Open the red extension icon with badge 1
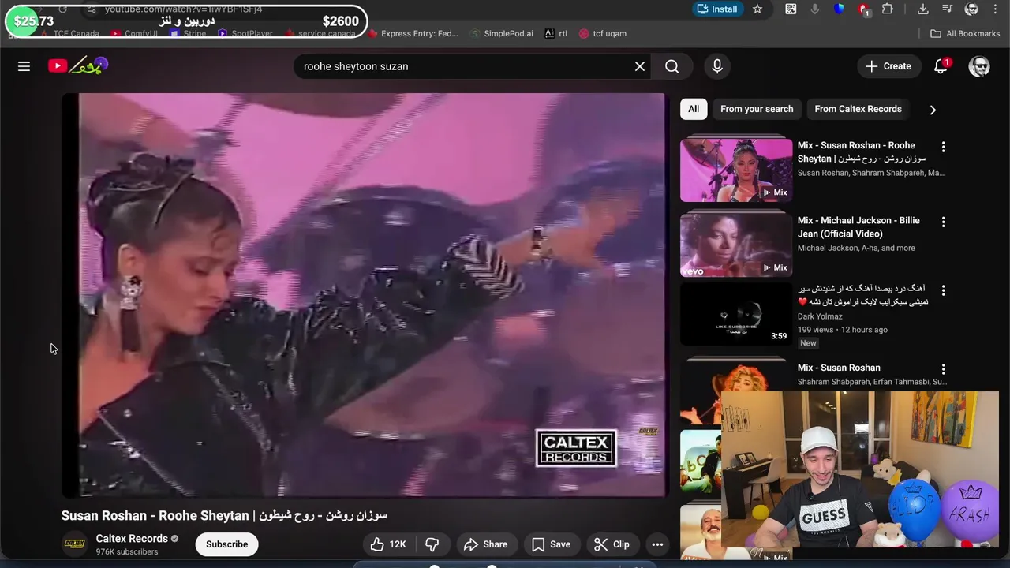1010x568 pixels. [x=864, y=9]
